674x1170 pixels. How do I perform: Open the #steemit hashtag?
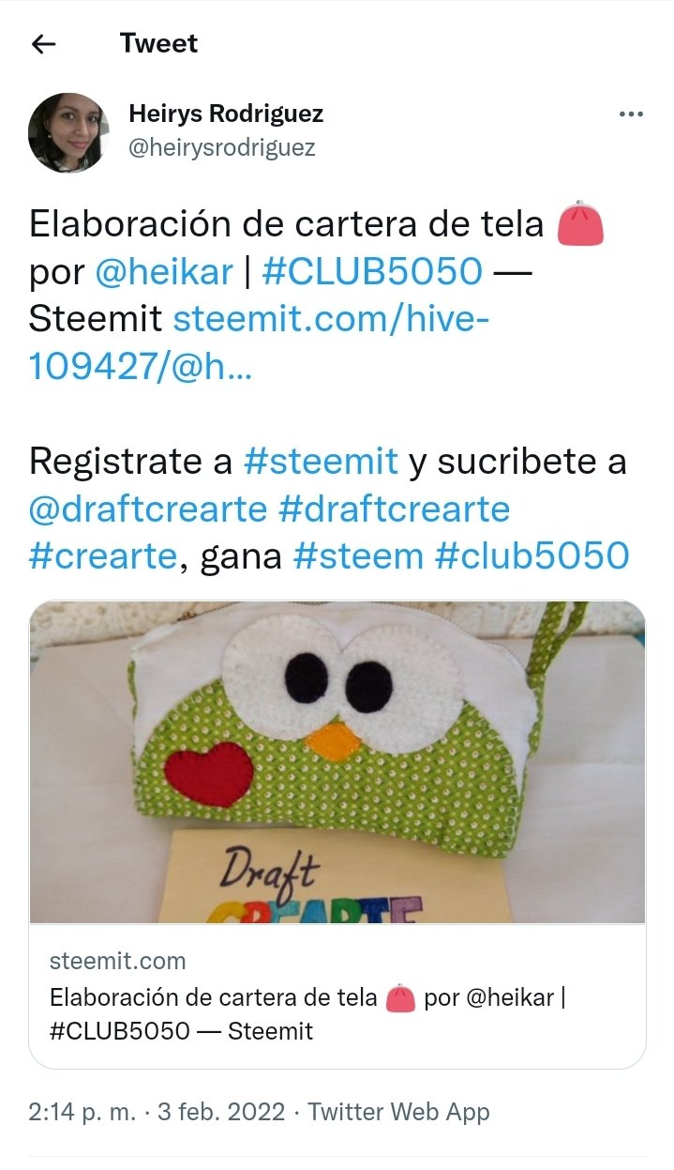pyautogui.click(x=321, y=462)
